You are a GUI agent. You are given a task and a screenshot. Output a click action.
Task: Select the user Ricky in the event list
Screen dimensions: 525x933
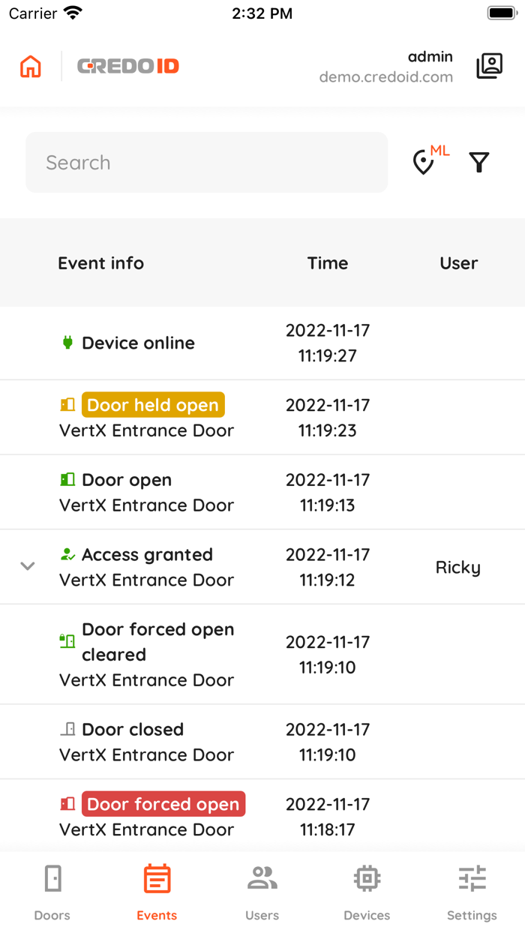[x=457, y=567]
